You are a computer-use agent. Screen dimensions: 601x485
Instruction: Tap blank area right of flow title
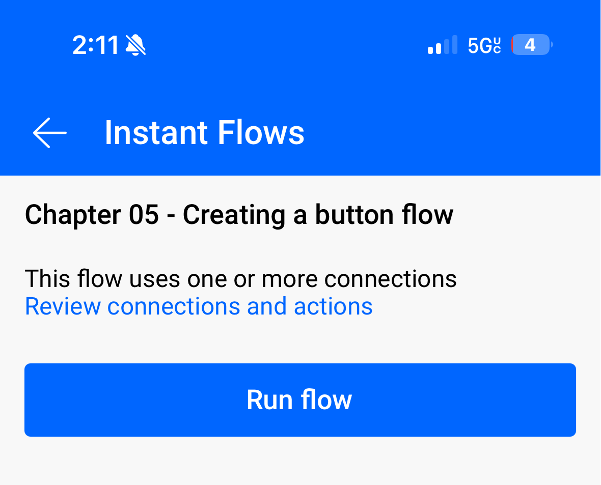525,215
